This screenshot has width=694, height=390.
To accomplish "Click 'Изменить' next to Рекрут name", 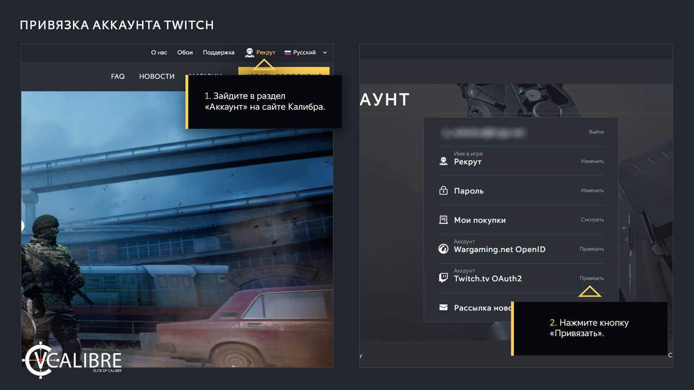I will [592, 162].
